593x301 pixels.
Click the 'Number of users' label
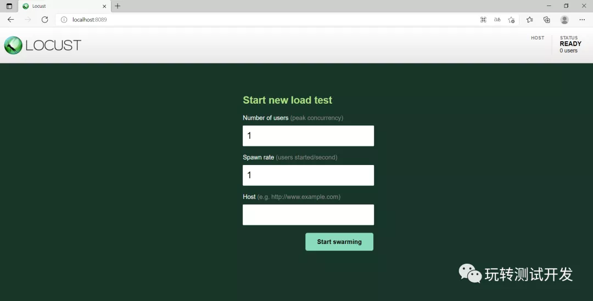click(266, 118)
